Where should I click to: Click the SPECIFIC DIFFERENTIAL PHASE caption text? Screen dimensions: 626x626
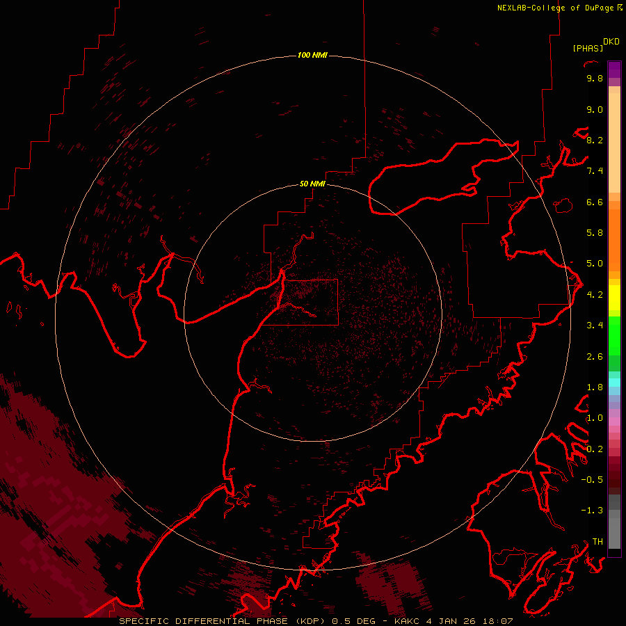coord(203,621)
